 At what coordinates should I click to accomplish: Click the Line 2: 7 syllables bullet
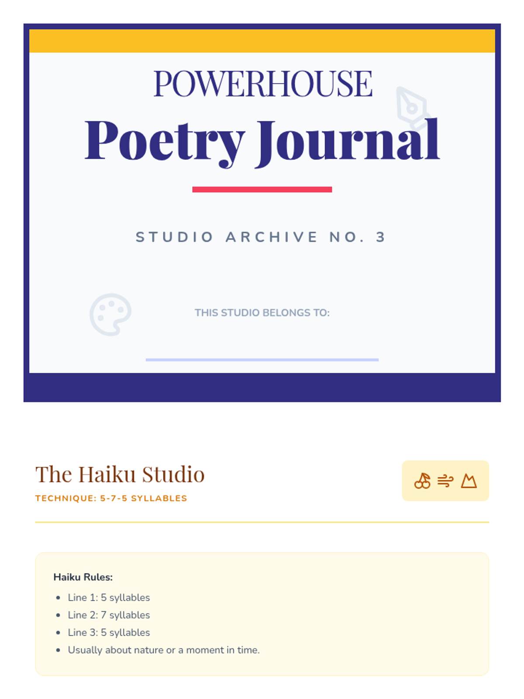109,615
